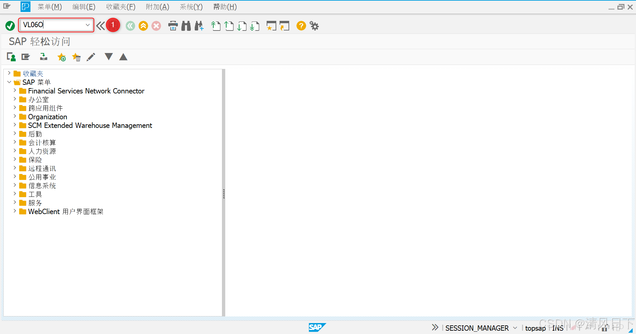Expand the 人力资源 folder
Viewport: 636px width, 334px height.
[x=15, y=151]
